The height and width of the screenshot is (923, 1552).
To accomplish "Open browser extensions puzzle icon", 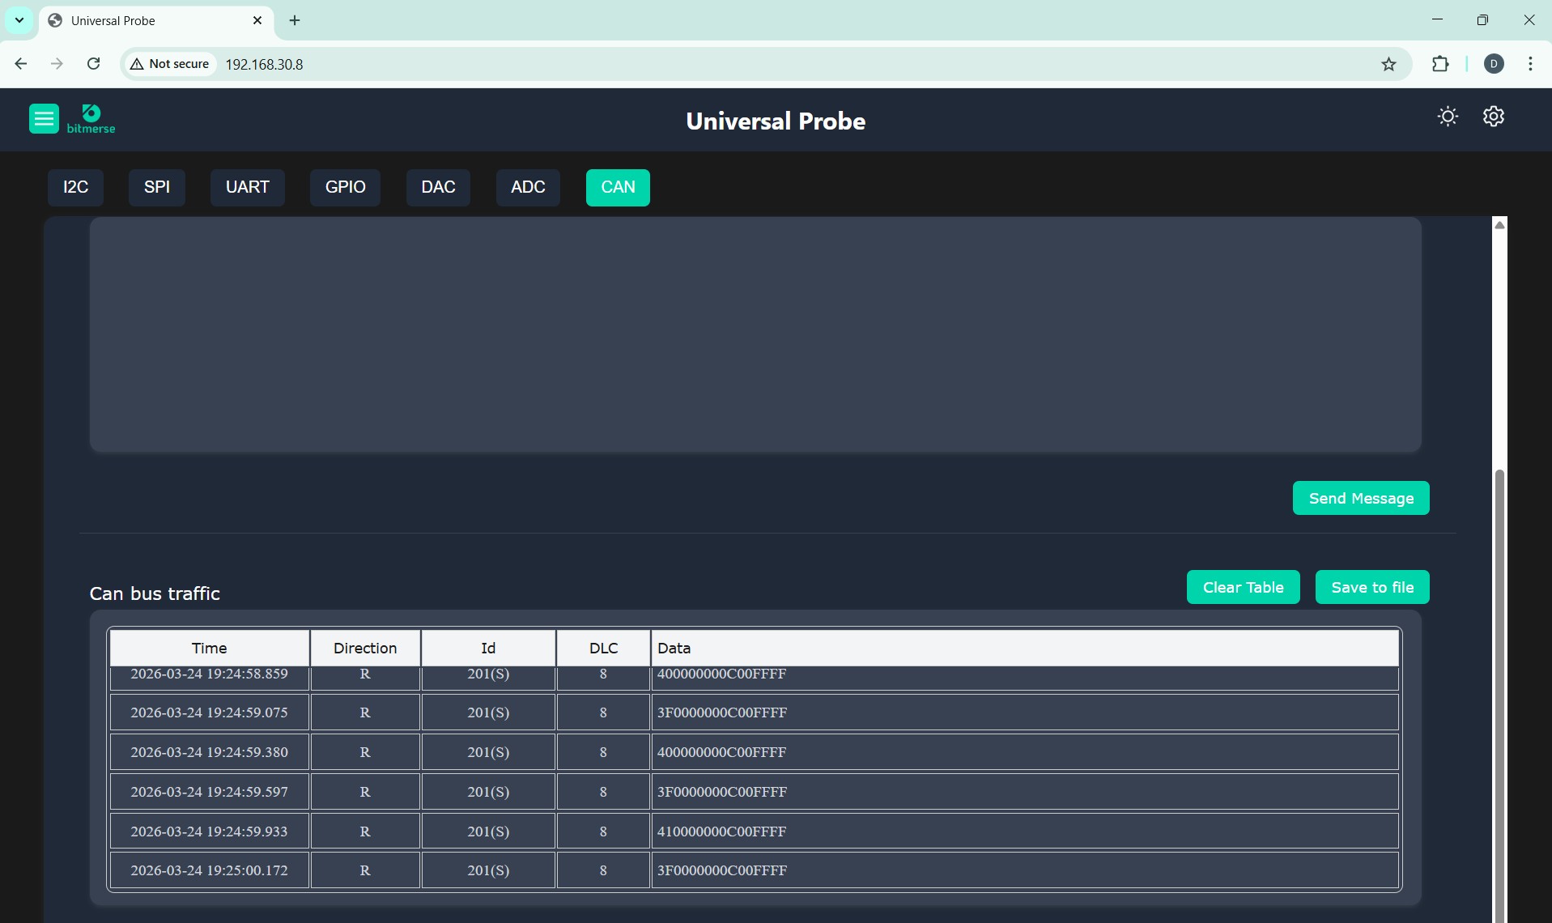I will pos(1439,64).
